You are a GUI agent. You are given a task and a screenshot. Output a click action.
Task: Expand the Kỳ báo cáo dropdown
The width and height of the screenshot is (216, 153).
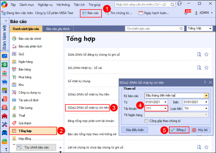(206, 95)
